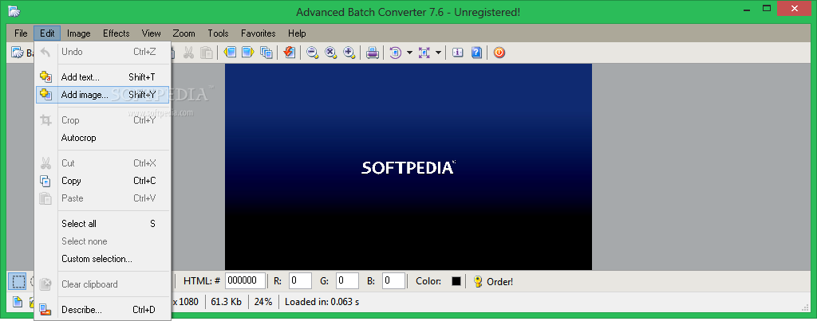Click the Order! button

pyautogui.click(x=493, y=281)
